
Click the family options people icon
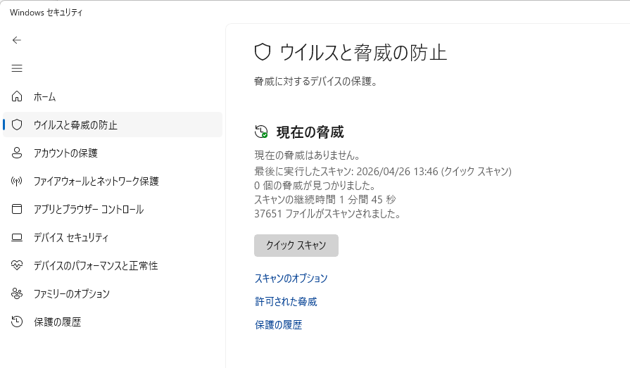[x=16, y=293]
